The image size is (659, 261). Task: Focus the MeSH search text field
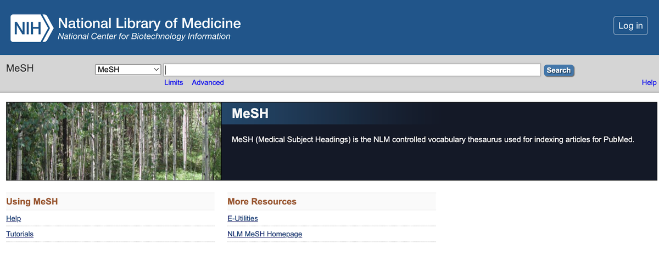[x=351, y=70]
